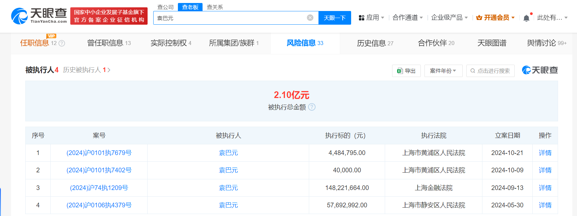The width and height of the screenshot is (577, 216).
Task: Click help icon next to 任职信息
Action: click(62, 43)
